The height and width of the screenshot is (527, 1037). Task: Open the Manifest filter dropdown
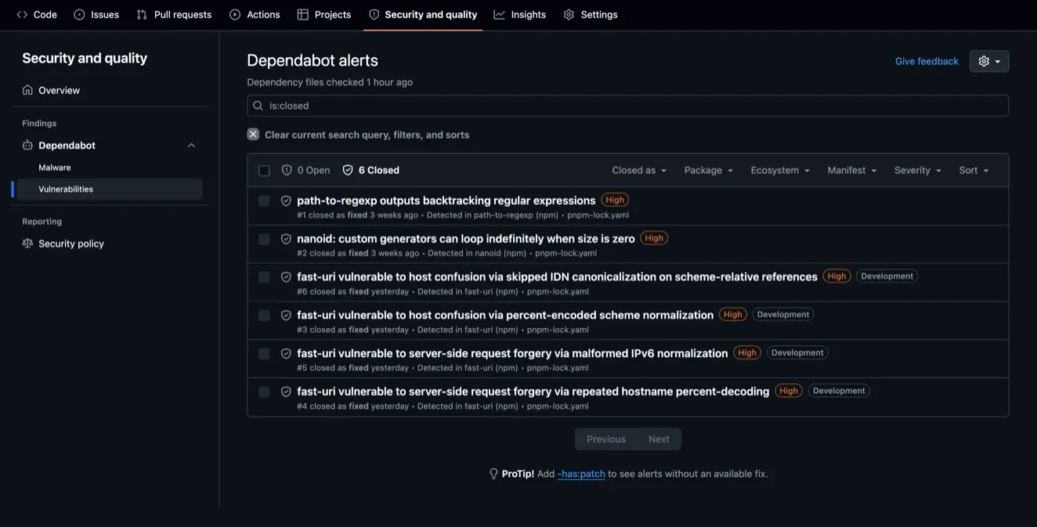[852, 170]
